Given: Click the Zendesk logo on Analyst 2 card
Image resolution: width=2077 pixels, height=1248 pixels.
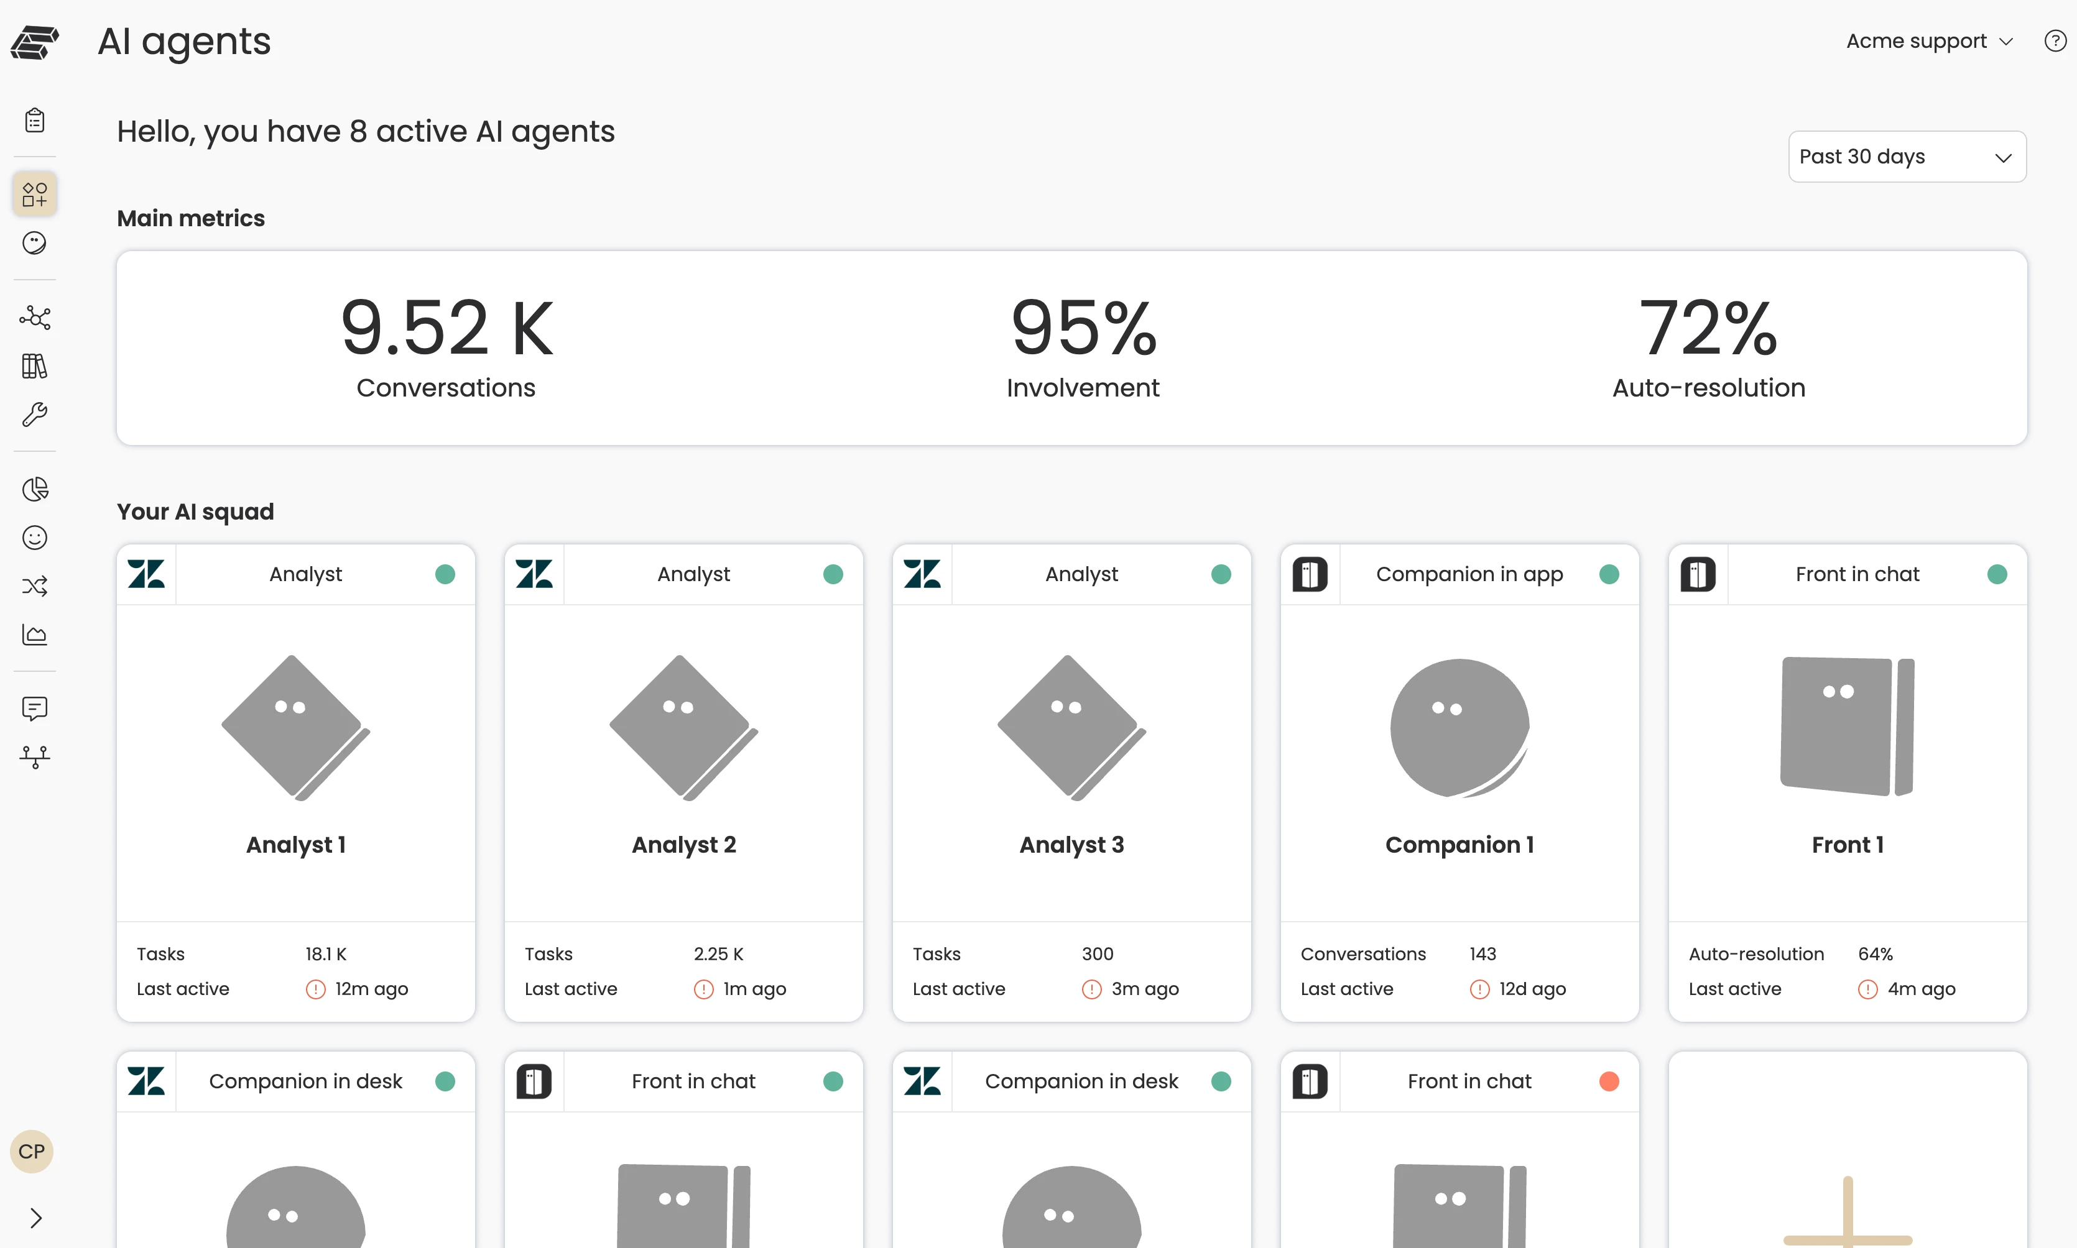Looking at the screenshot, I should click(534, 574).
